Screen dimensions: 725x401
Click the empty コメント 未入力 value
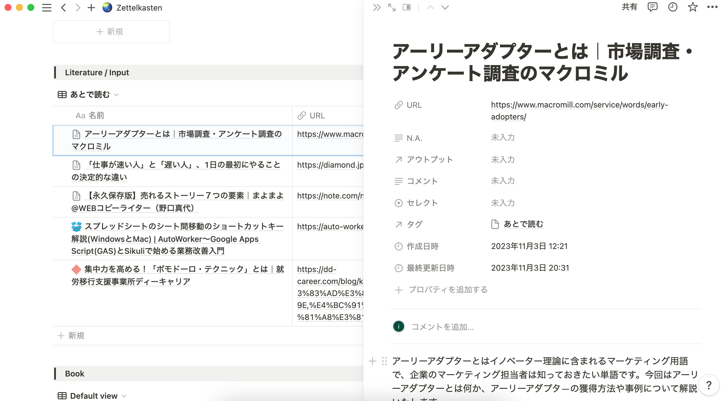tap(503, 181)
